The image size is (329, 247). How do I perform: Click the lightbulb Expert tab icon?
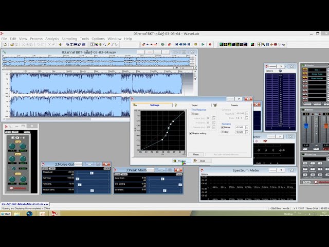coord(176,105)
